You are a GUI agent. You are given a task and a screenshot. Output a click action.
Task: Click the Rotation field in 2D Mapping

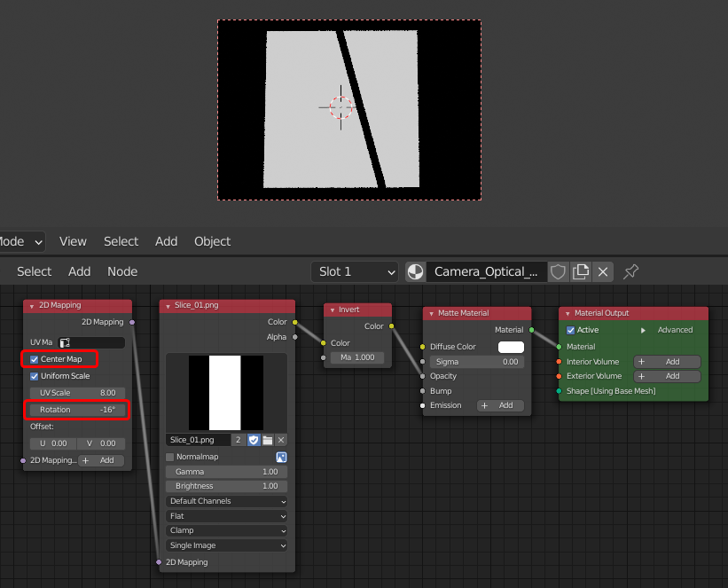[78, 410]
